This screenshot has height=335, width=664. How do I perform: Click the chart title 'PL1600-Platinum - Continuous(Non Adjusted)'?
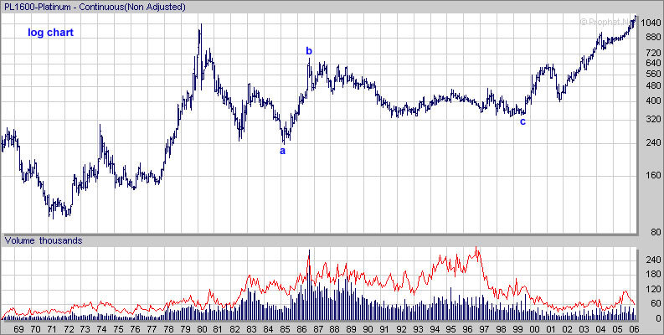point(95,7)
